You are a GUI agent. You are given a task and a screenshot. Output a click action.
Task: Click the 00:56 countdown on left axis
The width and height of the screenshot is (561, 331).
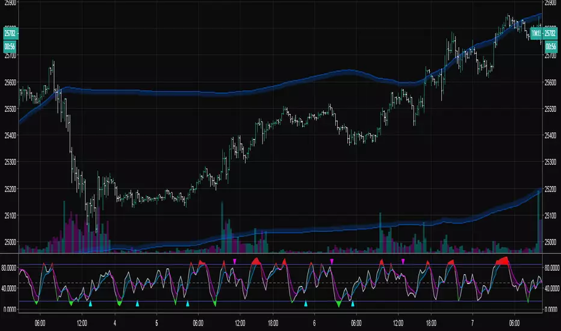coord(10,46)
